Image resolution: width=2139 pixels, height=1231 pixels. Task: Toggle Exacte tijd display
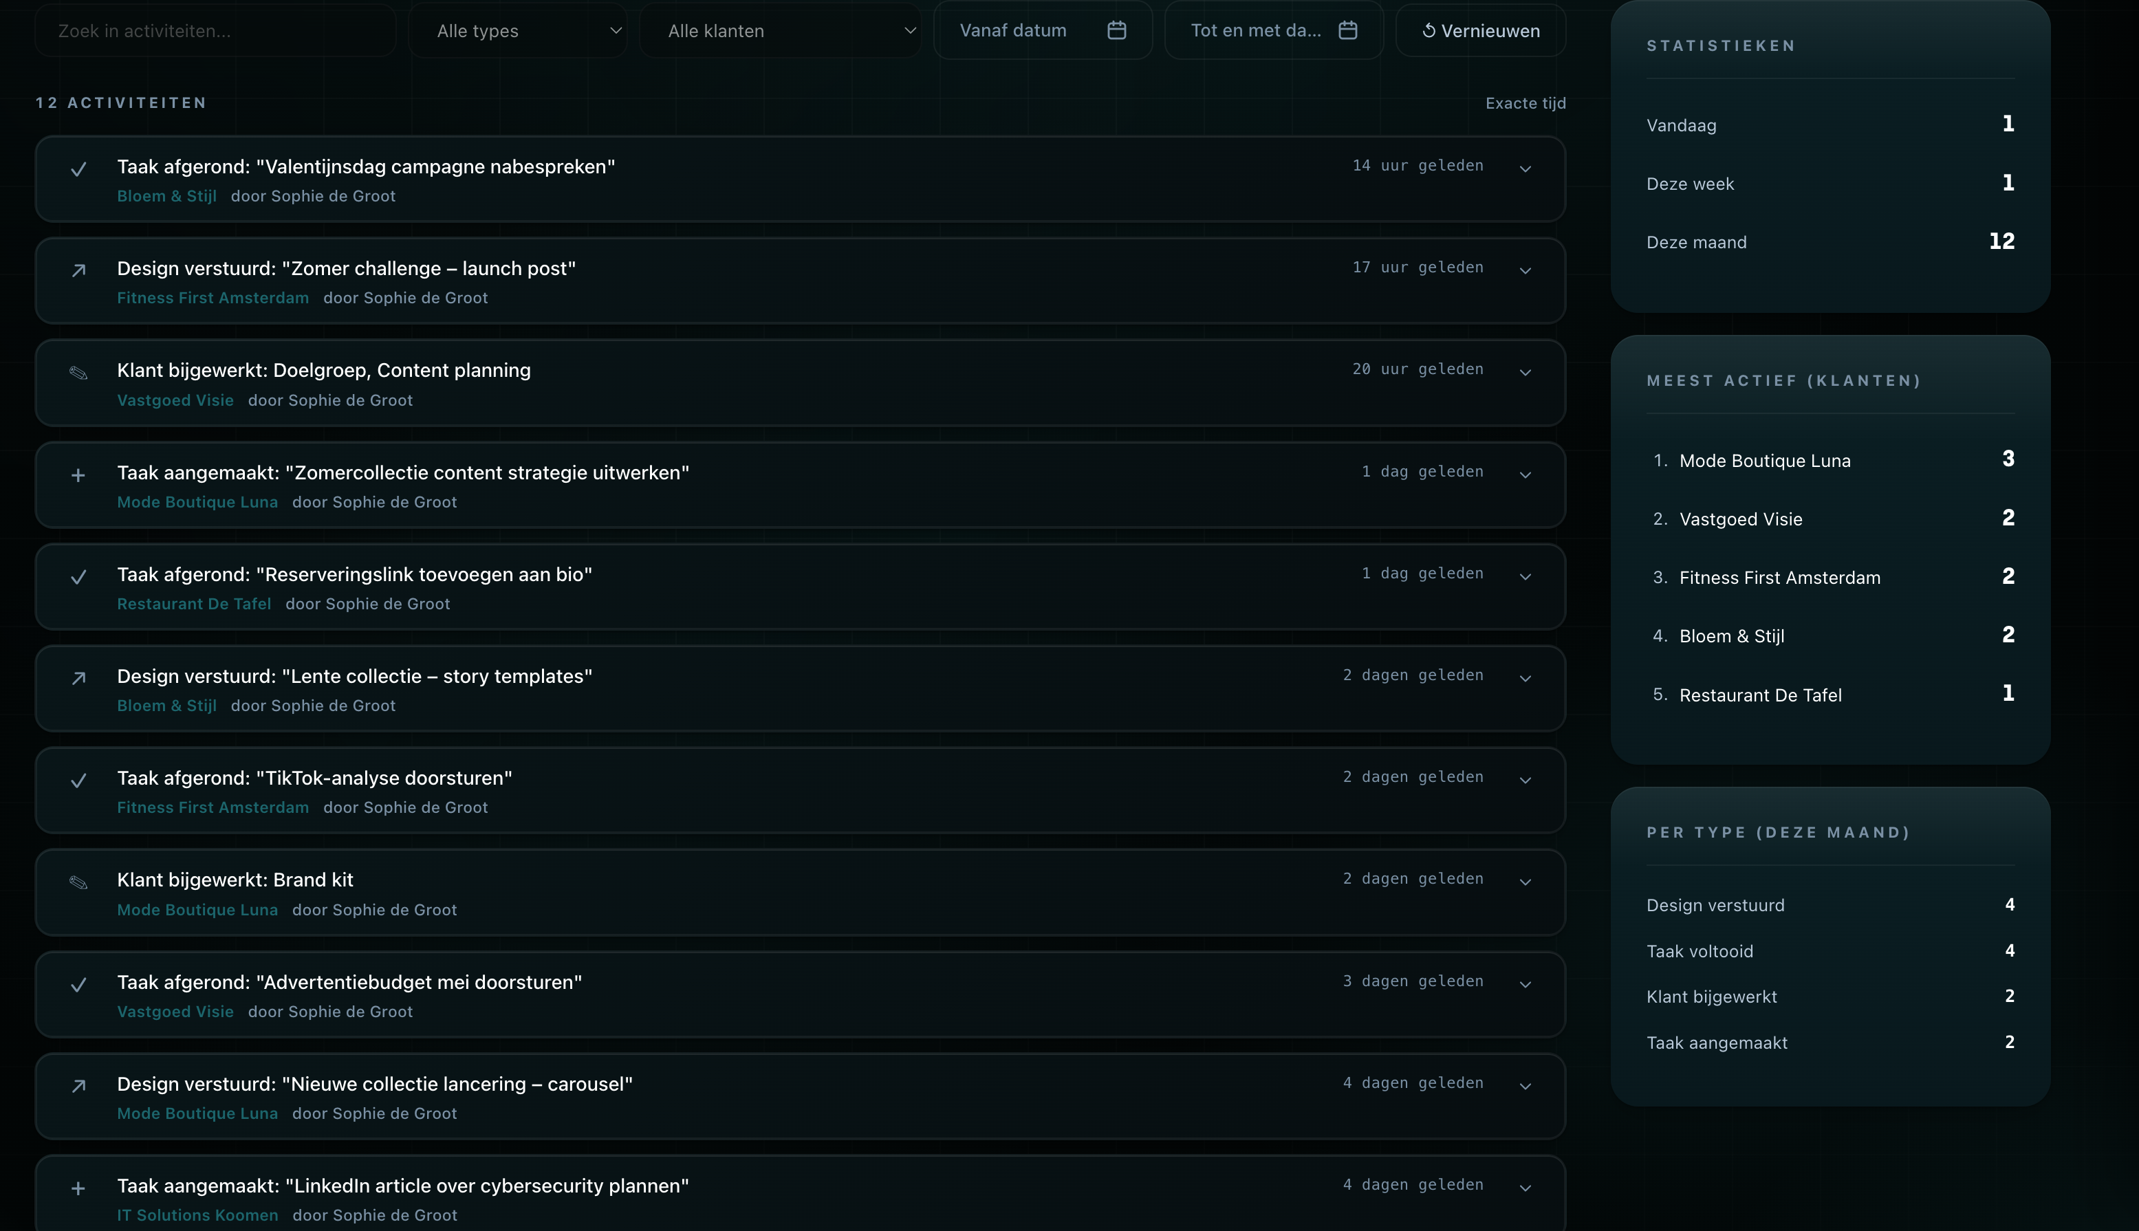[1525, 103]
